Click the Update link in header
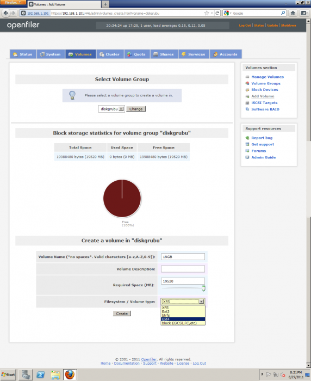 click(x=272, y=26)
